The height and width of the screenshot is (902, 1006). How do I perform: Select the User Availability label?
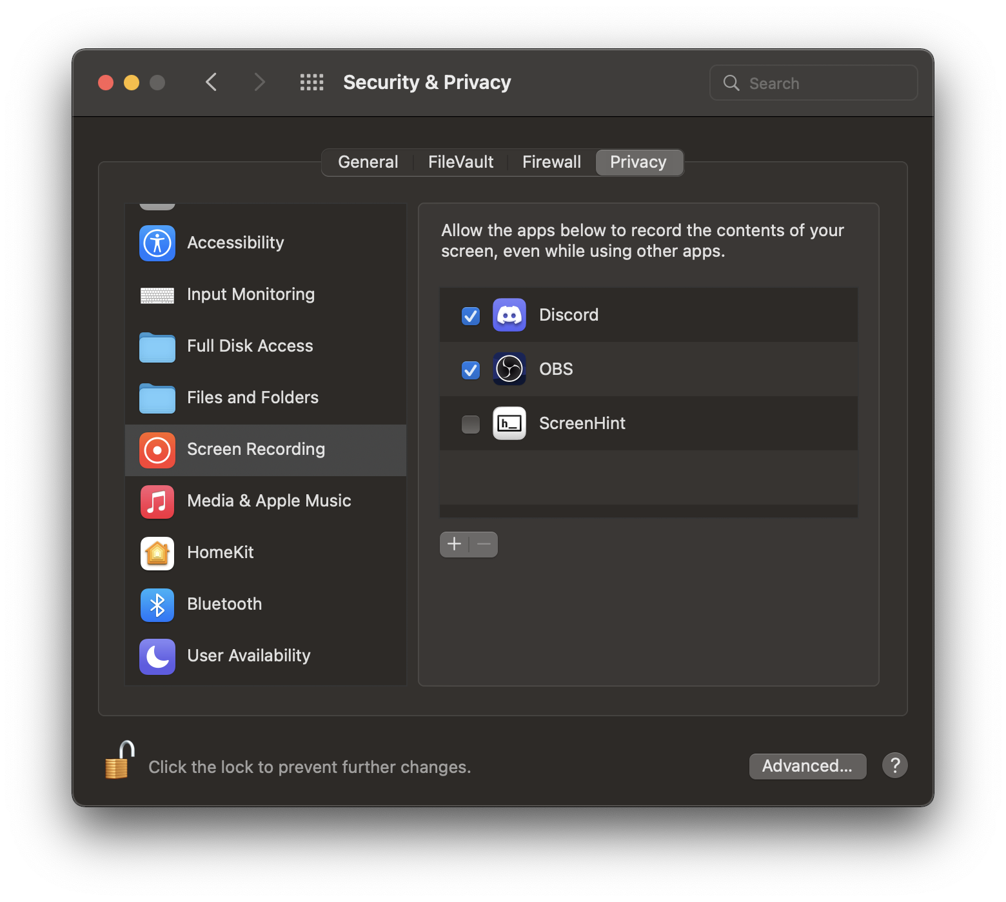(249, 656)
